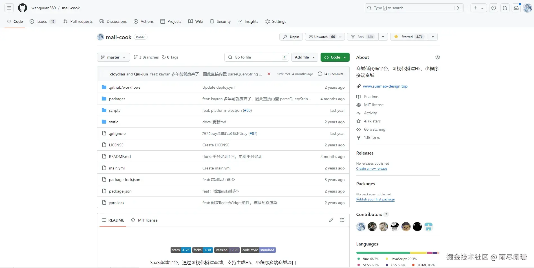Unstar the repository with Starred button
This screenshot has height=268, width=534.
click(409, 37)
